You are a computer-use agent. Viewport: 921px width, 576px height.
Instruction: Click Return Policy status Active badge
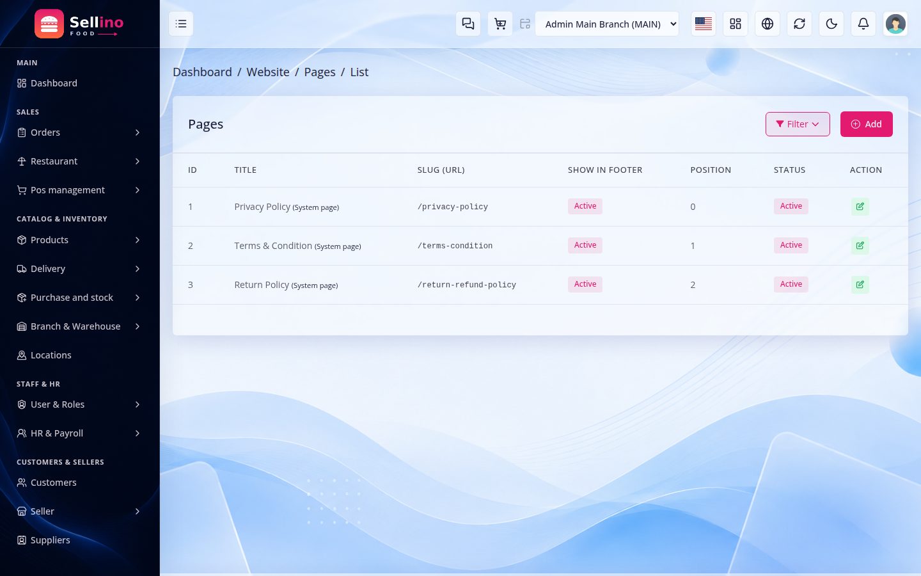click(x=791, y=284)
